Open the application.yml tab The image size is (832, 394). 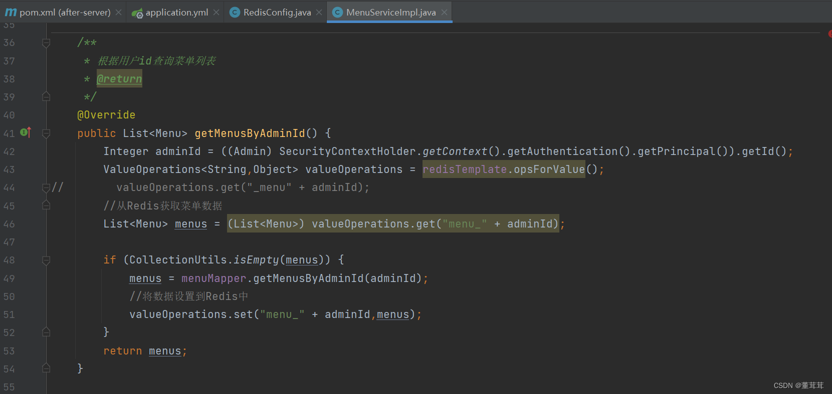(x=176, y=12)
